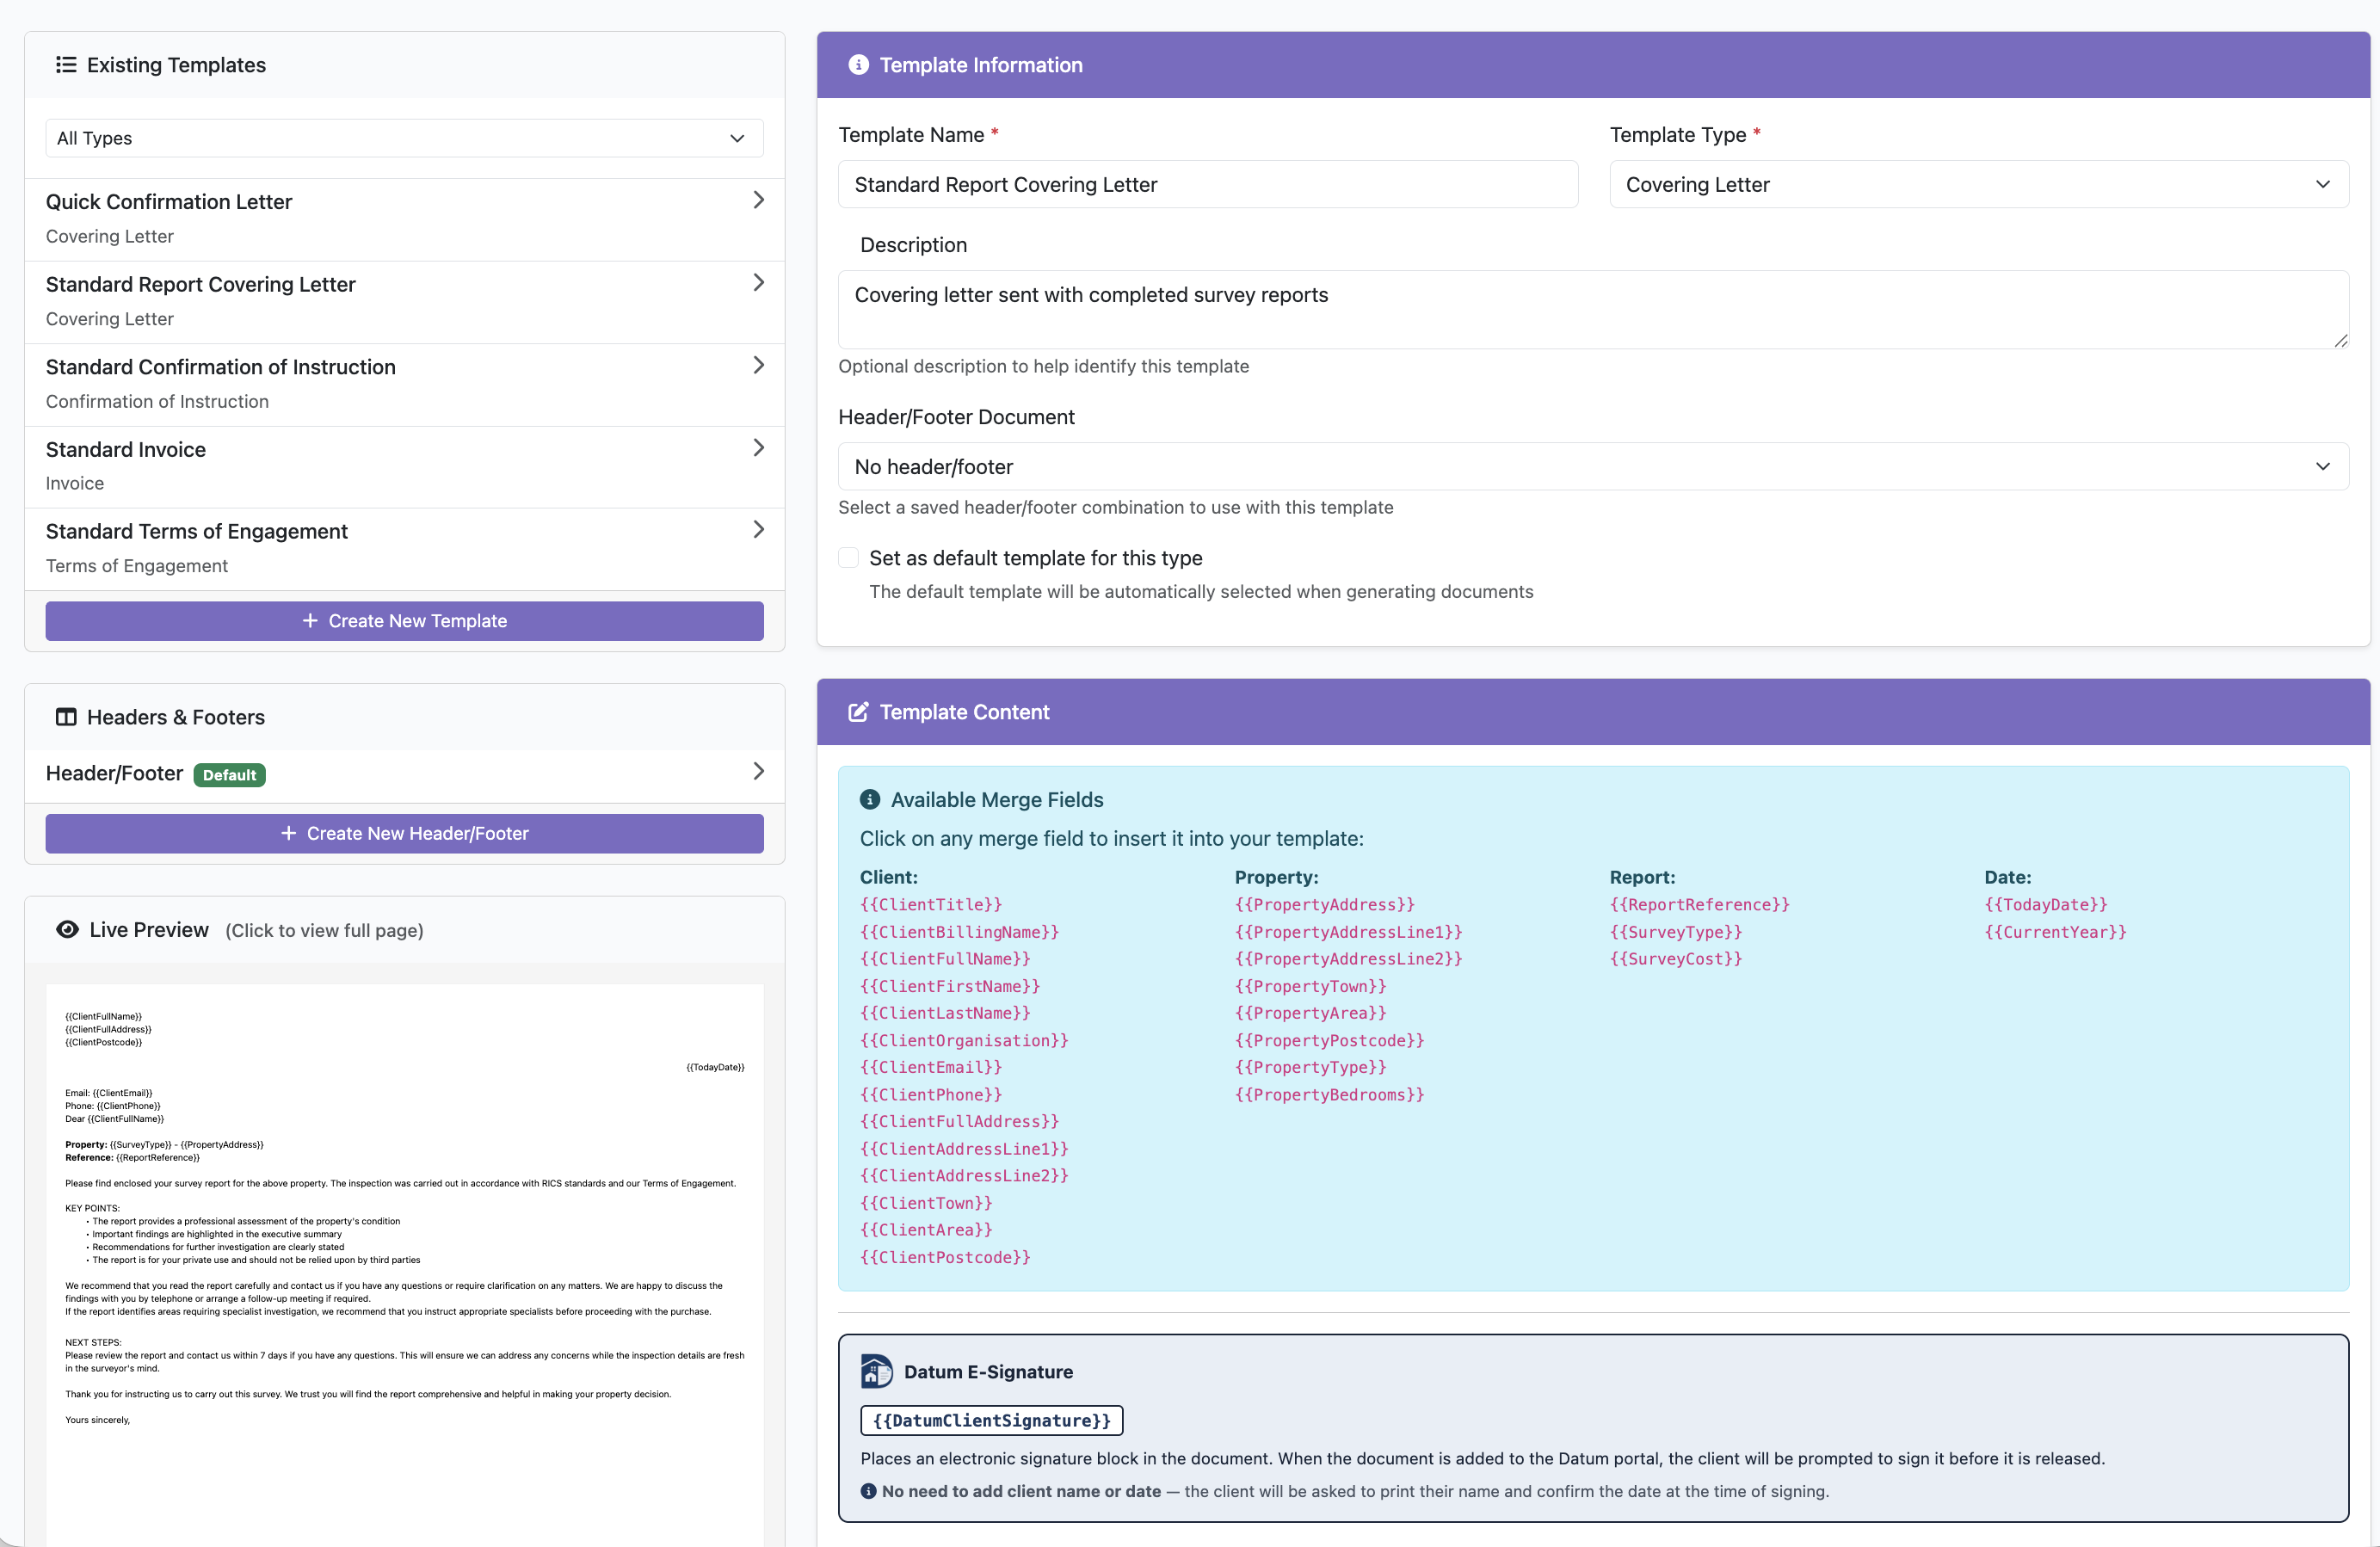The width and height of the screenshot is (2380, 1547).
Task: Click the Headers & Footers columns icon
Action: click(x=66, y=717)
